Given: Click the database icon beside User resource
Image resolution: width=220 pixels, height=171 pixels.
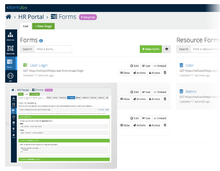Looking at the screenshot, I should click(x=181, y=65).
